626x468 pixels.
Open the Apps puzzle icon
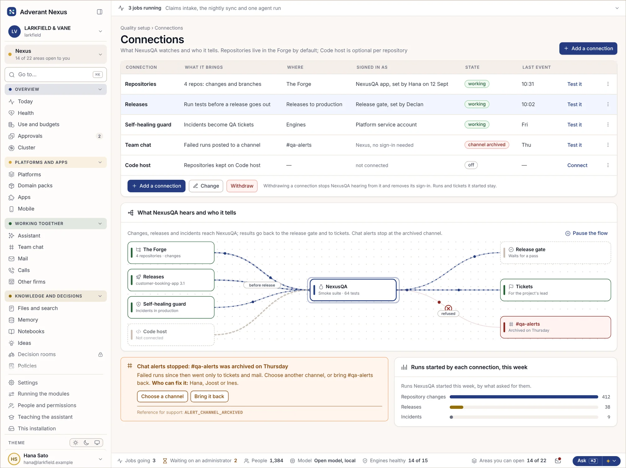tap(12, 197)
